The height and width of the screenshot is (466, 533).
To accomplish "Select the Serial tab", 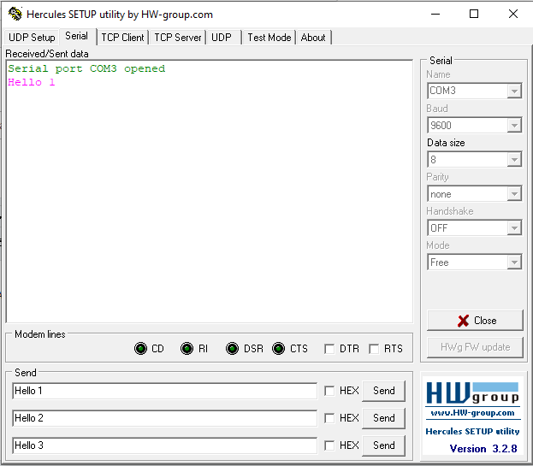I will tap(77, 36).
